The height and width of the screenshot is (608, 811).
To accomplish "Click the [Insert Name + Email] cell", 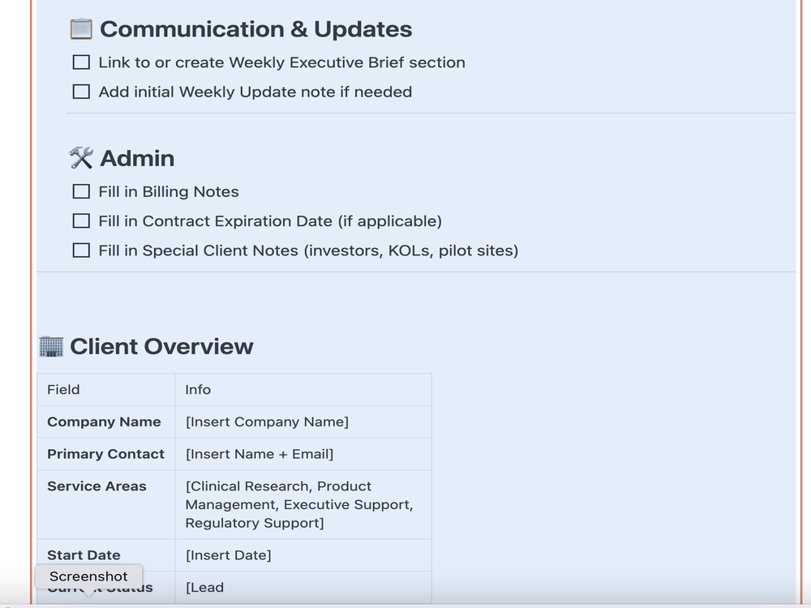I will click(303, 454).
